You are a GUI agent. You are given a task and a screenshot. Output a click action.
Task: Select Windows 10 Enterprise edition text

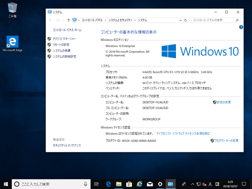120,46
